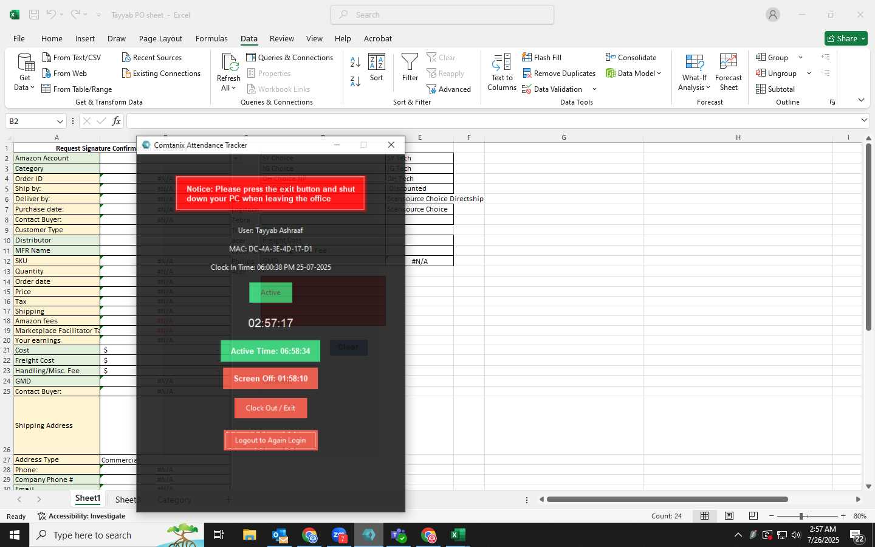Image resolution: width=875 pixels, height=547 pixels.
Task: Open Existing Connections
Action: (x=161, y=73)
